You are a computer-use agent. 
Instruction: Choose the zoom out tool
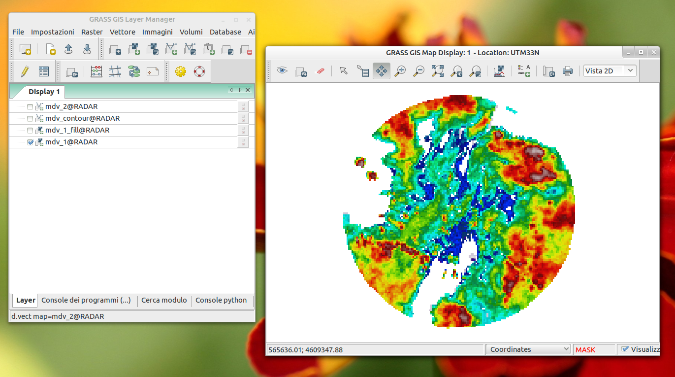(x=419, y=71)
